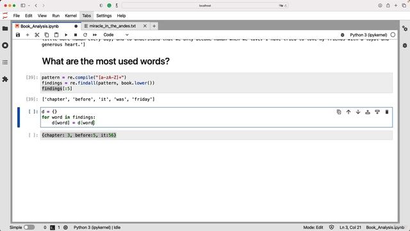Open the cell type Code dropdown
Image resolution: width=410 pixels, height=231 pixels.
(x=116, y=35)
